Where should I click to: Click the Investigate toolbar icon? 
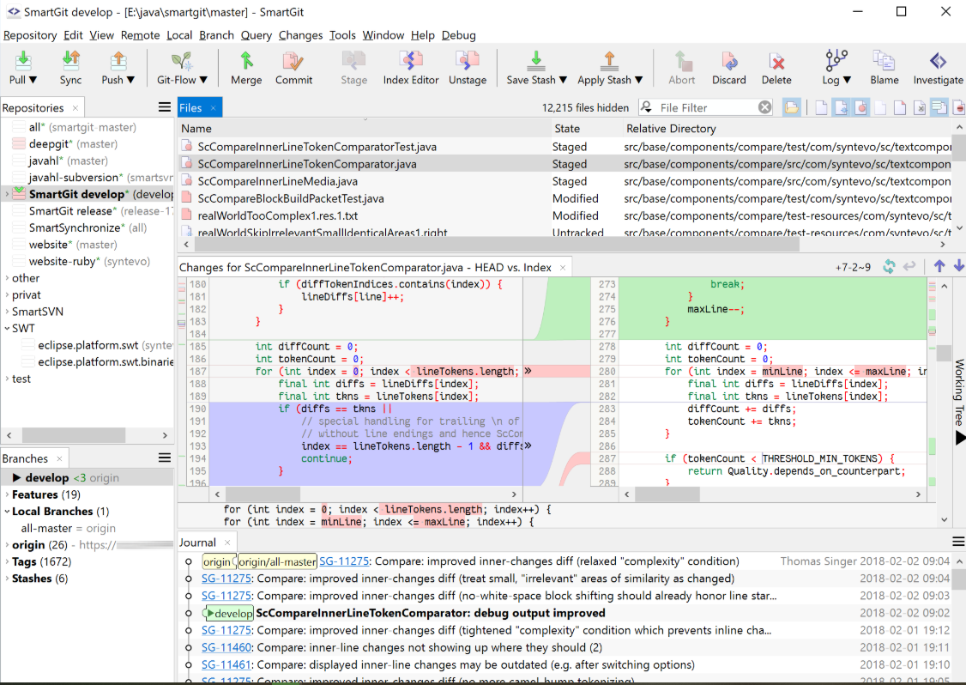(938, 60)
